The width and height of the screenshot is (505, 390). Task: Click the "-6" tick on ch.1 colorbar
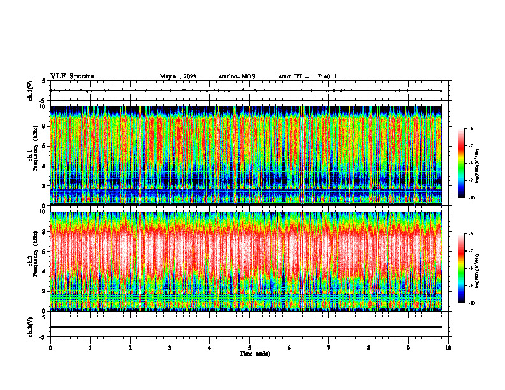pyautogui.click(x=471, y=129)
